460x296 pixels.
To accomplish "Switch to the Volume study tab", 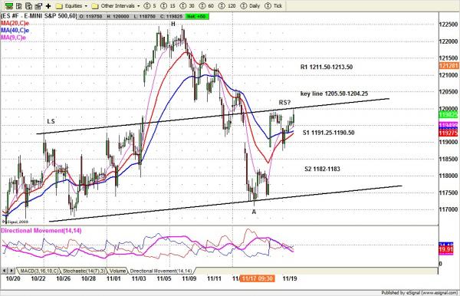I will tap(117, 271).
